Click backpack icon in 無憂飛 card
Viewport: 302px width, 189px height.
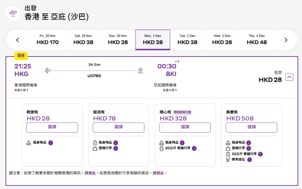[x=228, y=143]
